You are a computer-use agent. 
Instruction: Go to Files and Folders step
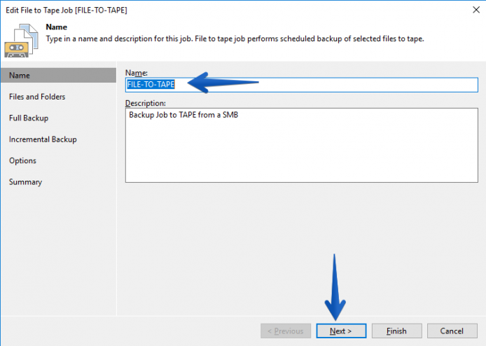37,97
